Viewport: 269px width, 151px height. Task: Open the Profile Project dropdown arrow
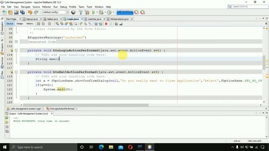113,12
